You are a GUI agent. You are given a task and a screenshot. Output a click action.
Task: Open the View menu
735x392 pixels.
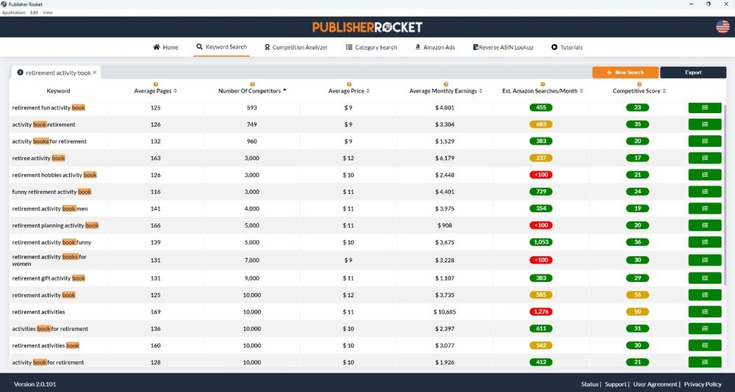point(48,12)
